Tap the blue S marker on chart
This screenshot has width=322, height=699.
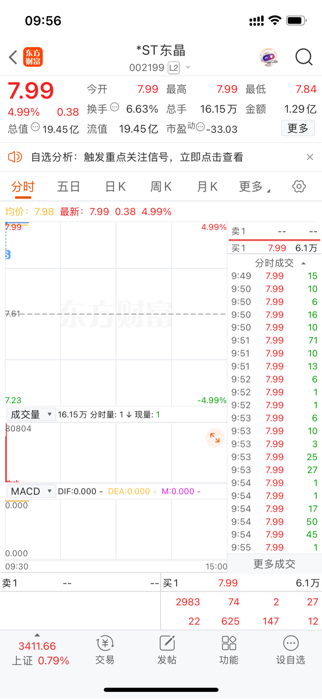8,254
